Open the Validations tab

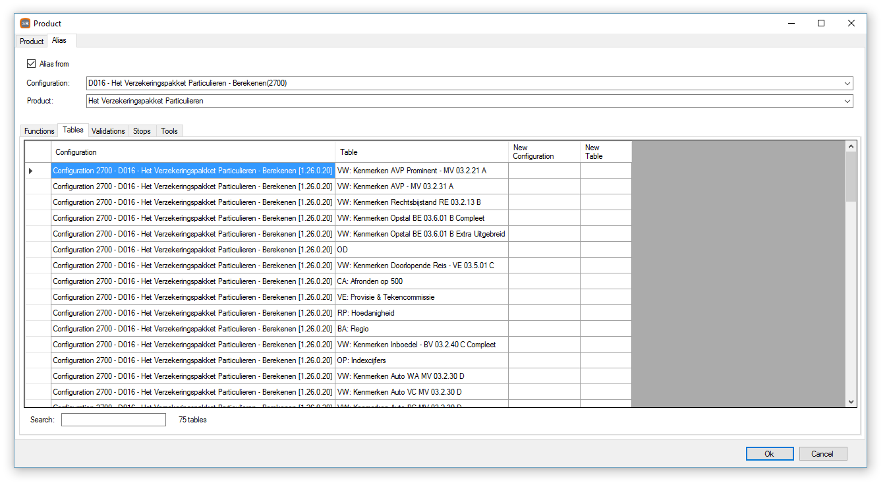click(108, 131)
